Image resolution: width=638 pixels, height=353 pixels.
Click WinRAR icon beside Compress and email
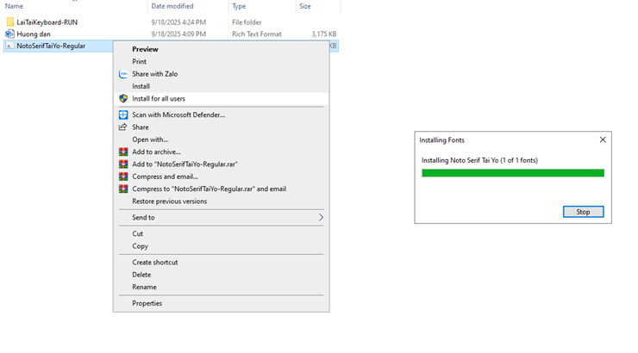click(x=123, y=176)
